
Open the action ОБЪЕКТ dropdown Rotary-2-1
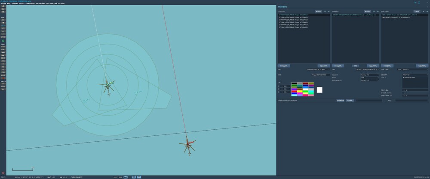[x=415, y=75]
